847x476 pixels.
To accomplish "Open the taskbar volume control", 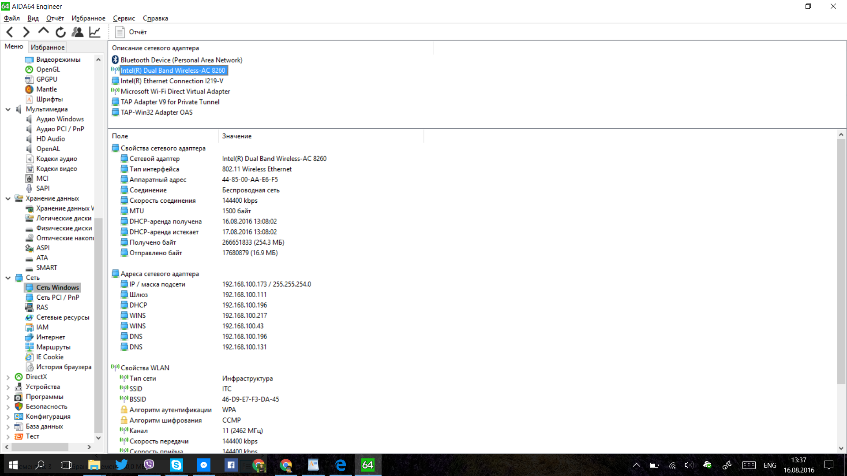I will pos(689,465).
